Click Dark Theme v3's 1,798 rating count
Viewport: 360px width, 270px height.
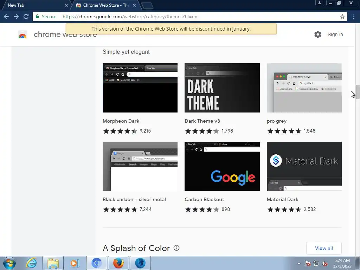pyautogui.click(x=227, y=131)
